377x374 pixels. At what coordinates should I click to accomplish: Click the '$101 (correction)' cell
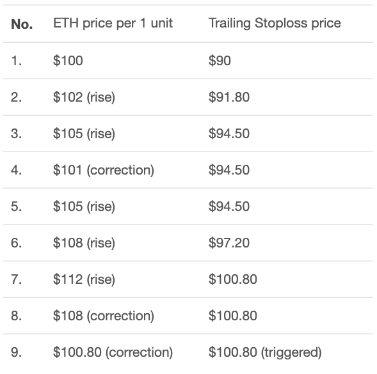(x=104, y=170)
